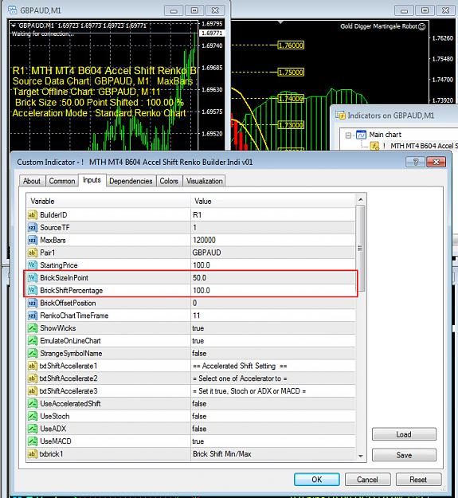Click the UseAcceleratedShift boolean icon
Image resolution: width=458 pixels, height=498 pixels.
[x=33, y=404]
